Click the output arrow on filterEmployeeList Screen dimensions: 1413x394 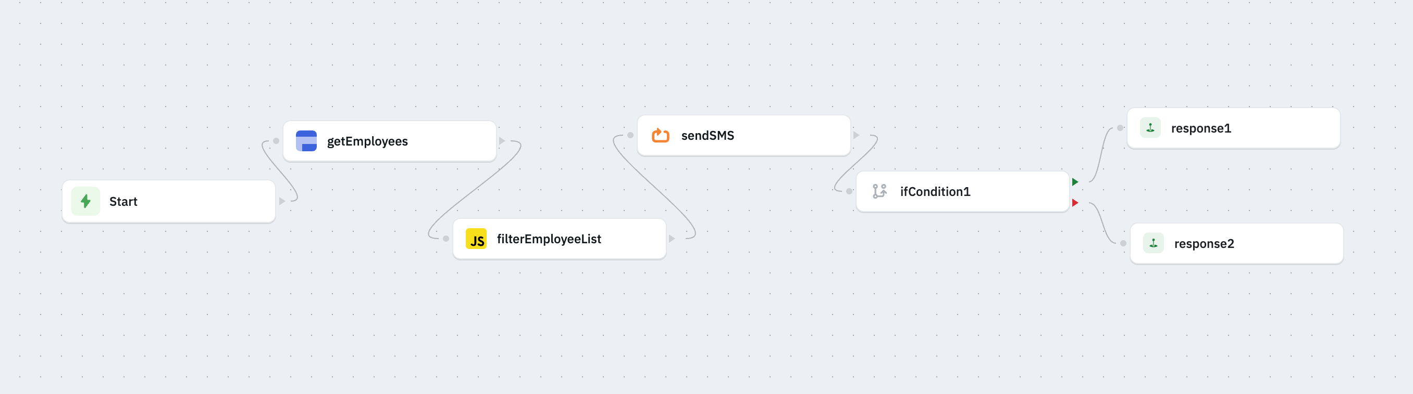click(673, 239)
